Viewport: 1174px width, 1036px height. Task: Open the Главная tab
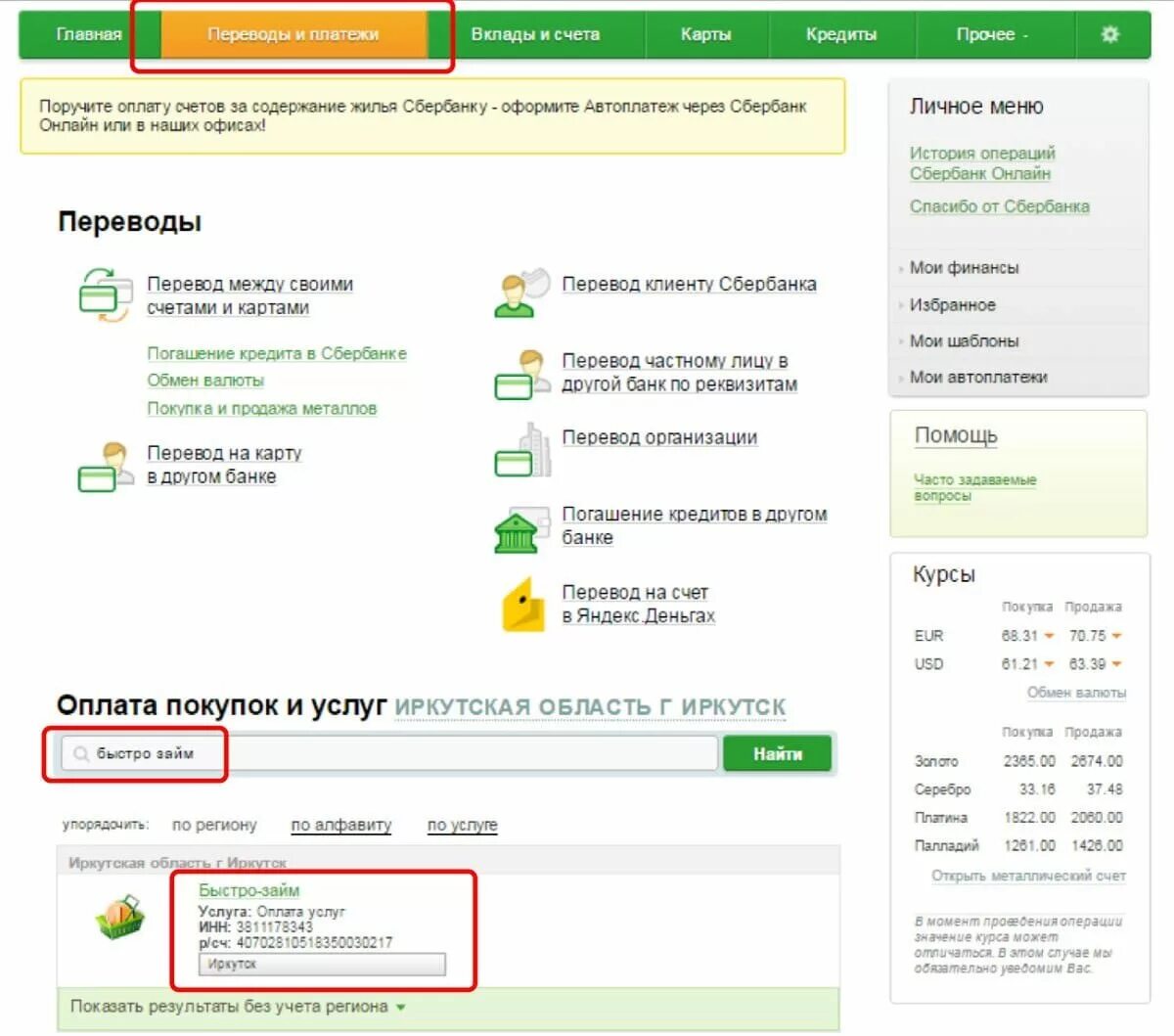88,34
